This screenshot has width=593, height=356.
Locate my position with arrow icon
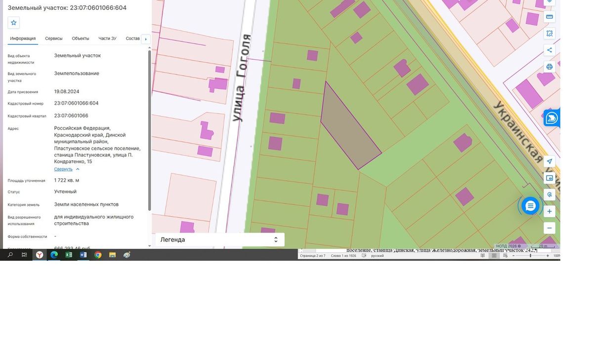549,161
